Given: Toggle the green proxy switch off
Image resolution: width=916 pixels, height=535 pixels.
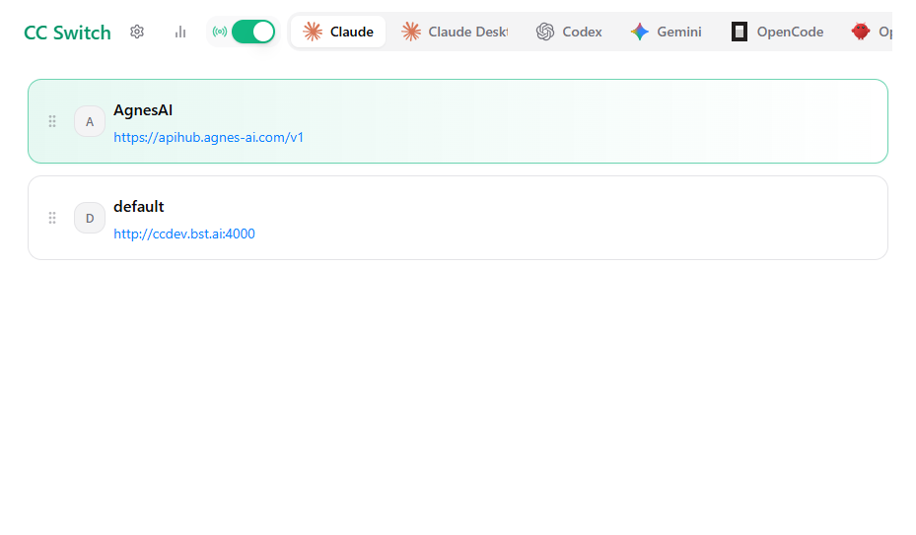Looking at the screenshot, I should [x=253, y=32].
